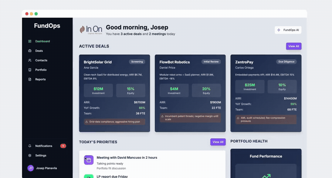
Task: Click the Reports document icon
Action: (30, 79)
